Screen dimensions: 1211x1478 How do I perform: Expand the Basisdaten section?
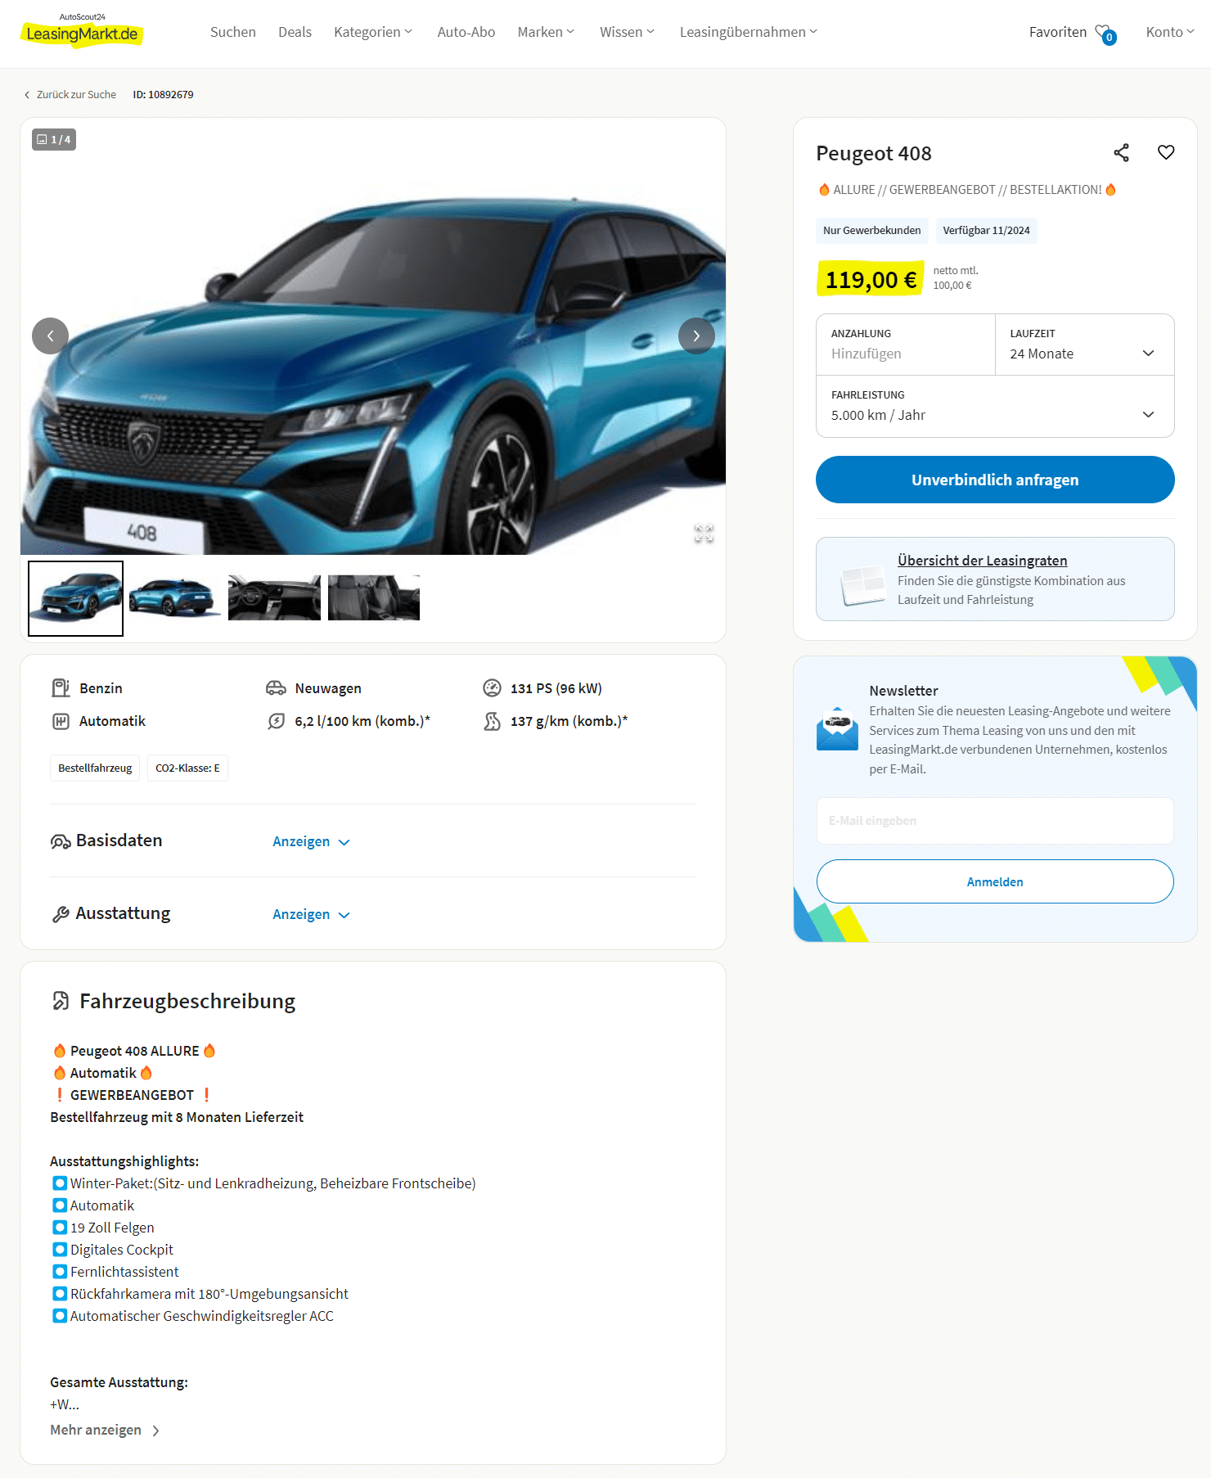click(311, 841)
